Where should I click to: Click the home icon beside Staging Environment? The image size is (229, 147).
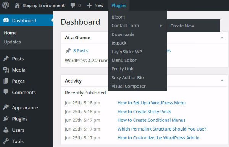click(x=17, y=5)
